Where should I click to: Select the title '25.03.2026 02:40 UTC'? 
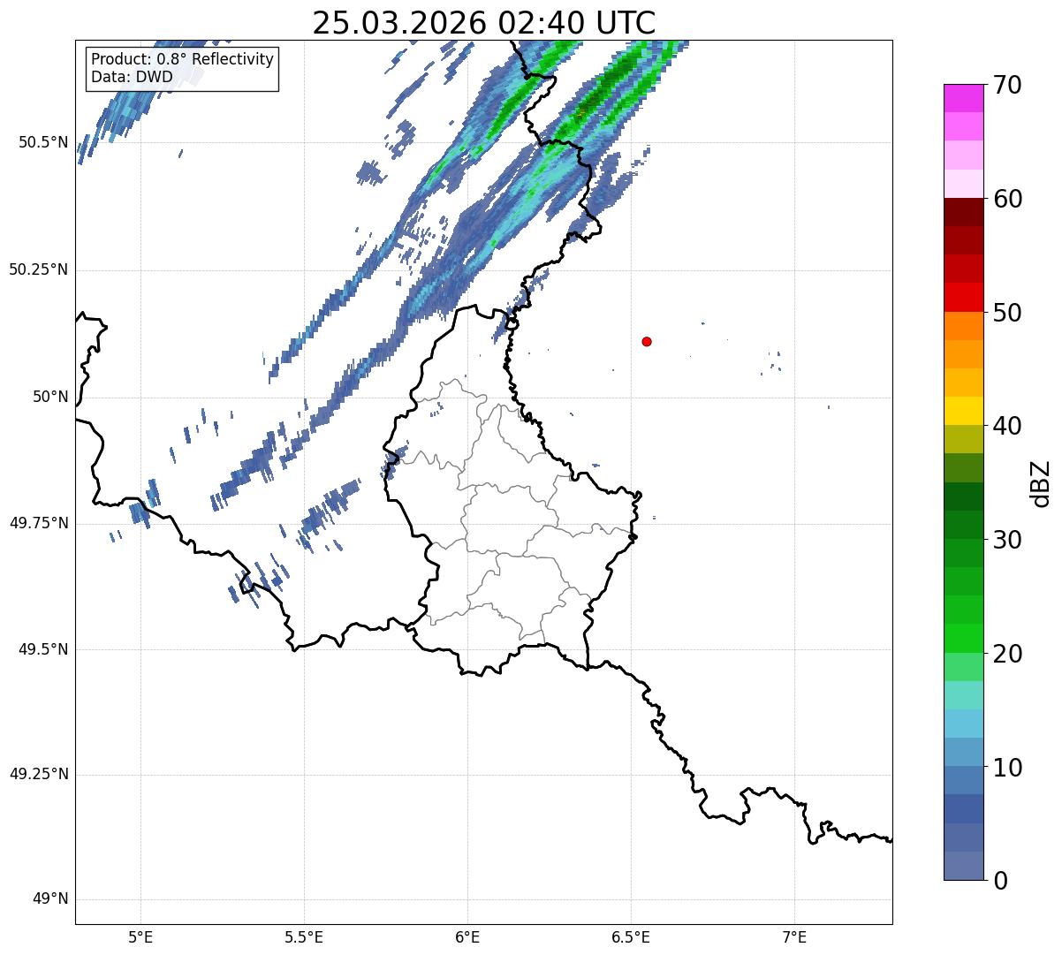(x=484, y=23)
